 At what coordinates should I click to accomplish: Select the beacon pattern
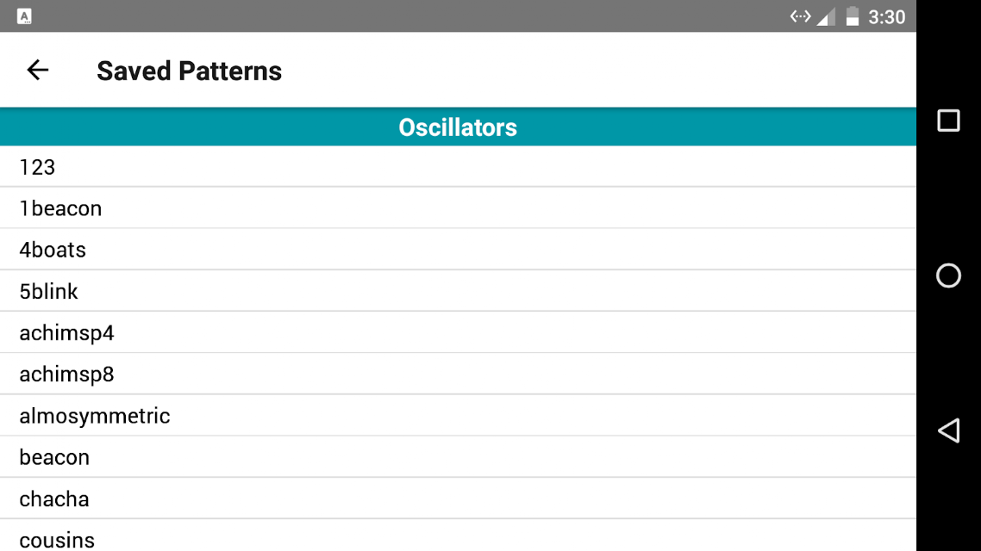pyautogui.click(x=458, y=456)
